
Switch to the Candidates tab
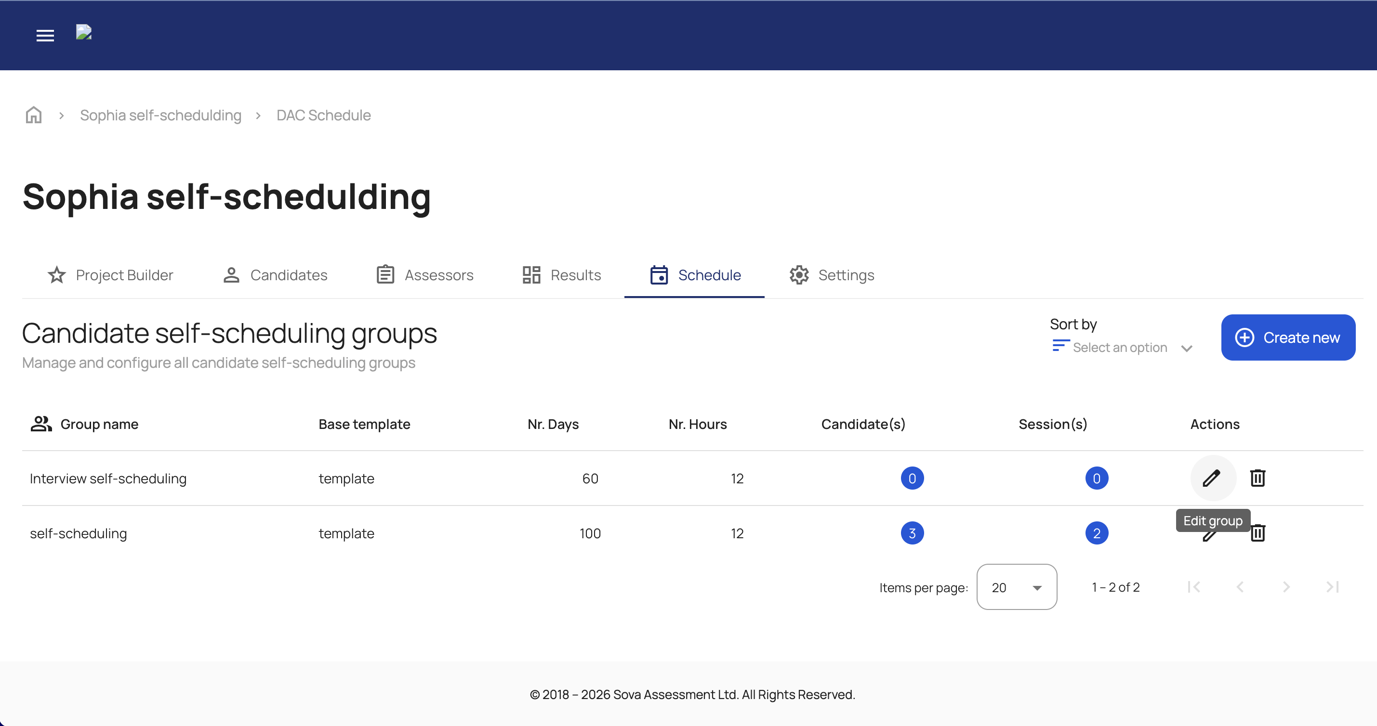click(275, 275)
